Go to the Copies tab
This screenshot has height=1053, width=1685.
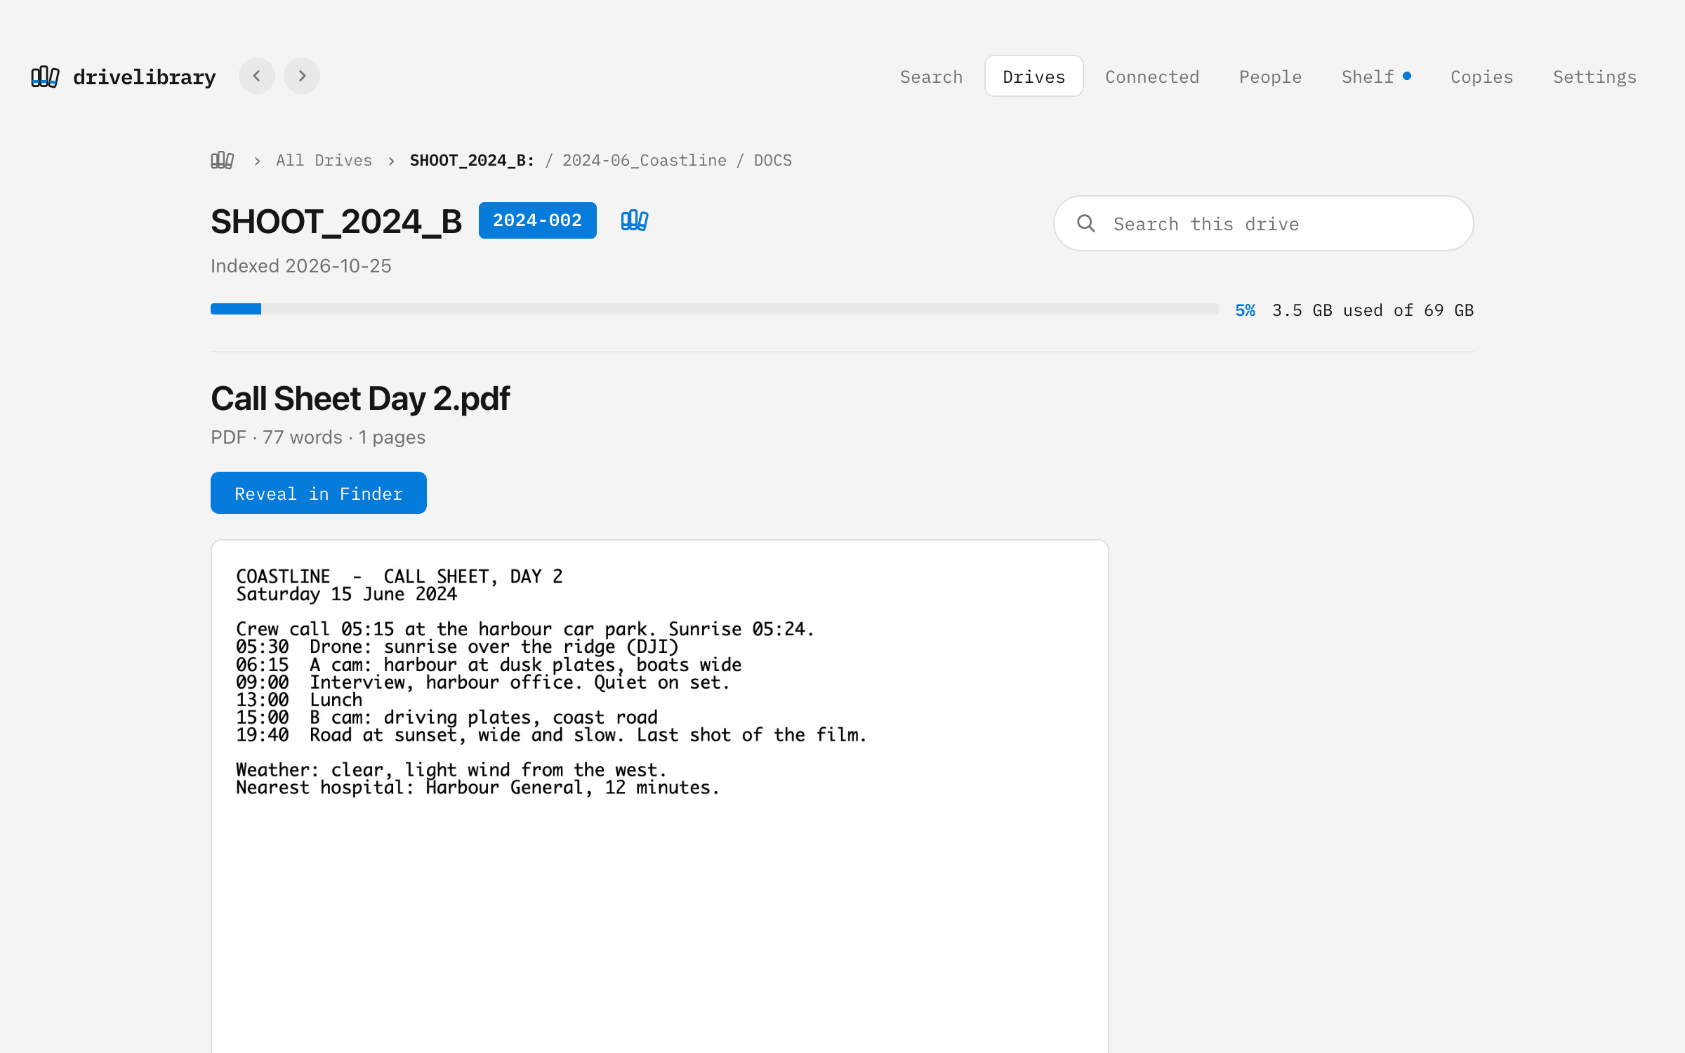coord(1481,77)
